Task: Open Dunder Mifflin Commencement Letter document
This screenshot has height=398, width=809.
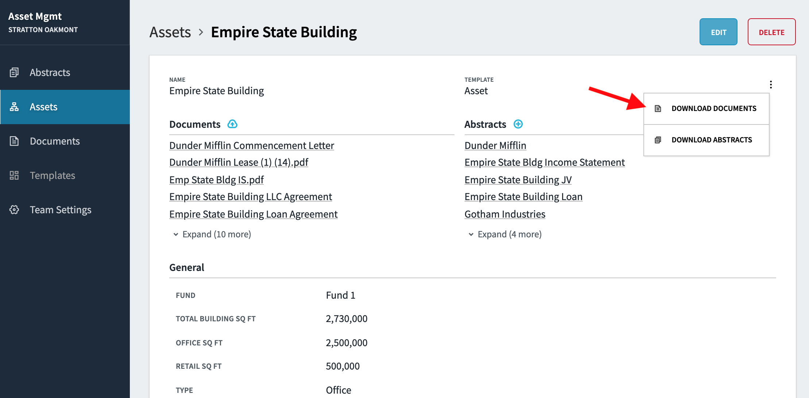Action: 252,145
